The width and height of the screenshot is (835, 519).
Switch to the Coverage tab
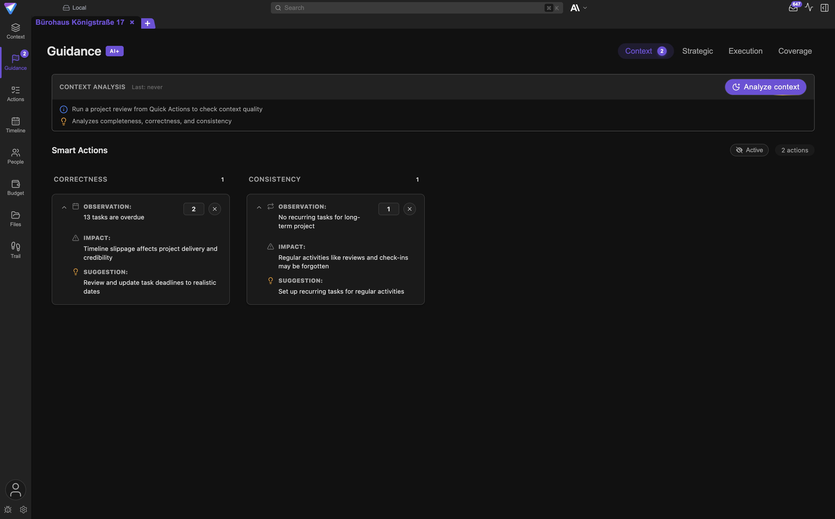795,51
